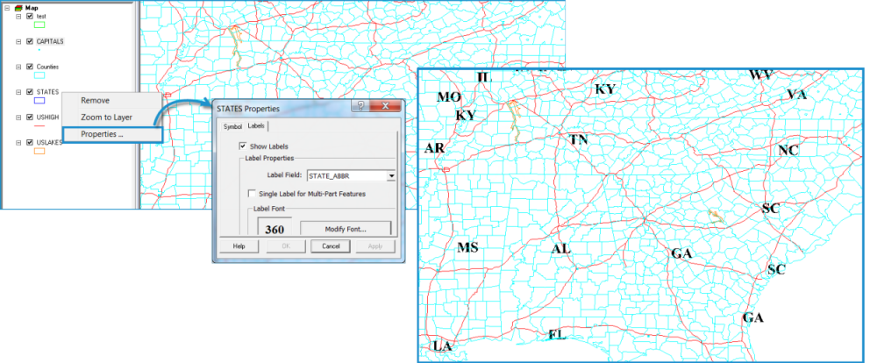Click the OK button in STATES Properties
Viewport: 870px width, 363px height.
click(286, 246)
